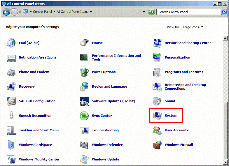
Task: Click the Forward navigation arrow
Action: click(14, 12)
